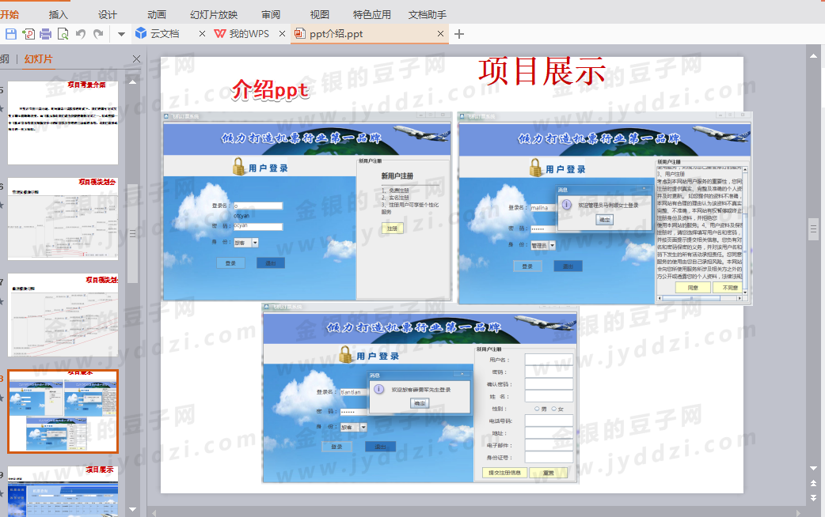Select slide thumbnail titled 项目背景介绍
The width and height of the screenshot is (825, 517).
(63, 123)
